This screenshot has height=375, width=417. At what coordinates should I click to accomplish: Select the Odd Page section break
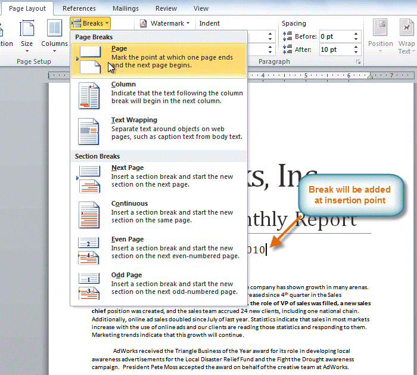(x=89, y=286)
